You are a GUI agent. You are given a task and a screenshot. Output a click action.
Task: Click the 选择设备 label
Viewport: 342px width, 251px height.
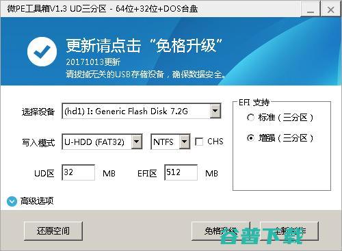[x=38, y=111]
